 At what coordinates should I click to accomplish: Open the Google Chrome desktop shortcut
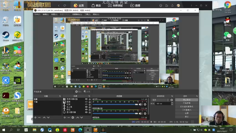click(227, 7)
